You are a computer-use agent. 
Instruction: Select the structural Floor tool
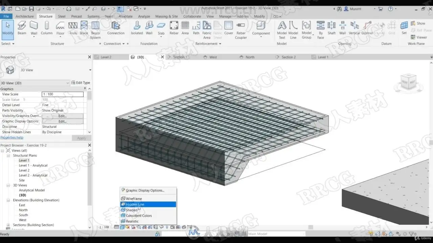click(60, 28)
